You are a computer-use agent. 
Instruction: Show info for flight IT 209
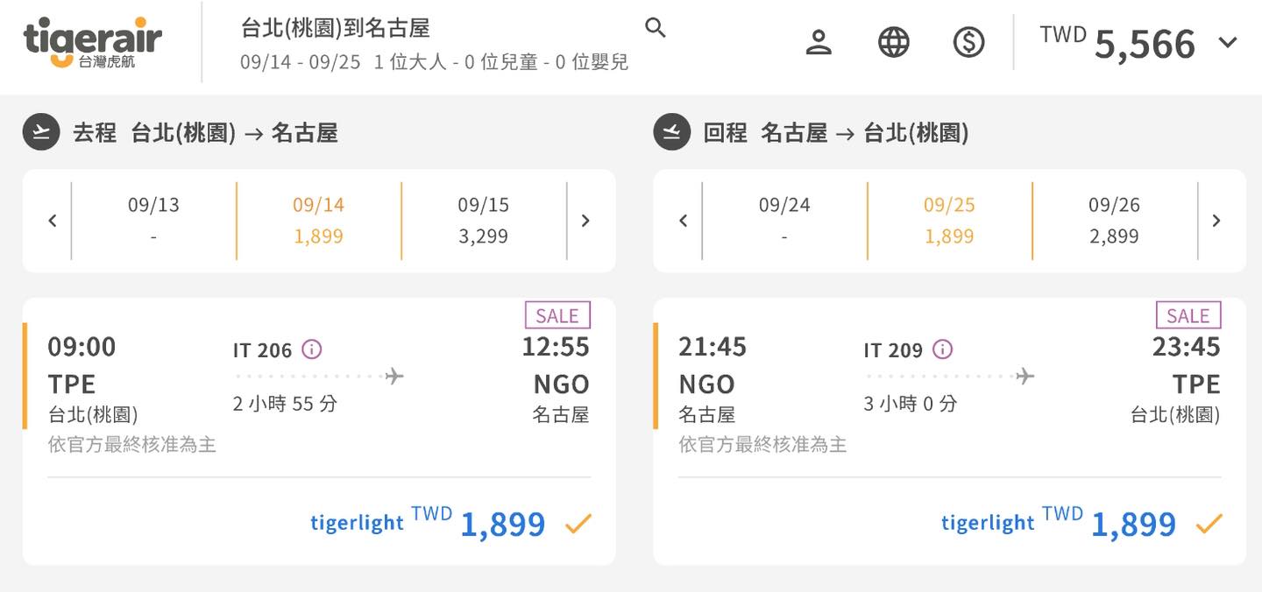pyautogui.click(x=942, y=350)
